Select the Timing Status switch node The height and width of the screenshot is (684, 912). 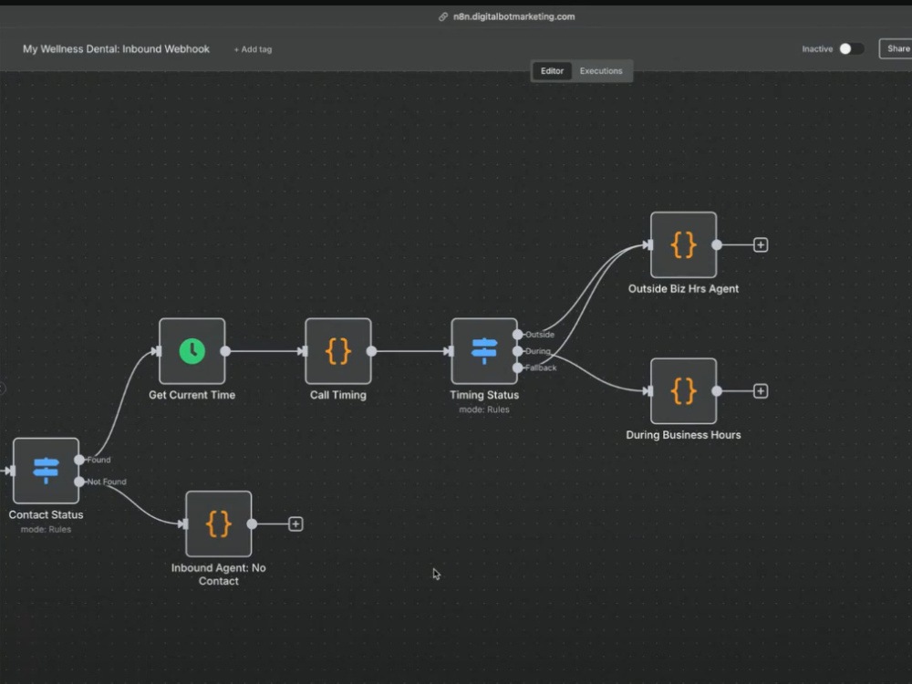click(484, 351)
